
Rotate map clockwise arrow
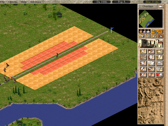click(x=160, y=36)
